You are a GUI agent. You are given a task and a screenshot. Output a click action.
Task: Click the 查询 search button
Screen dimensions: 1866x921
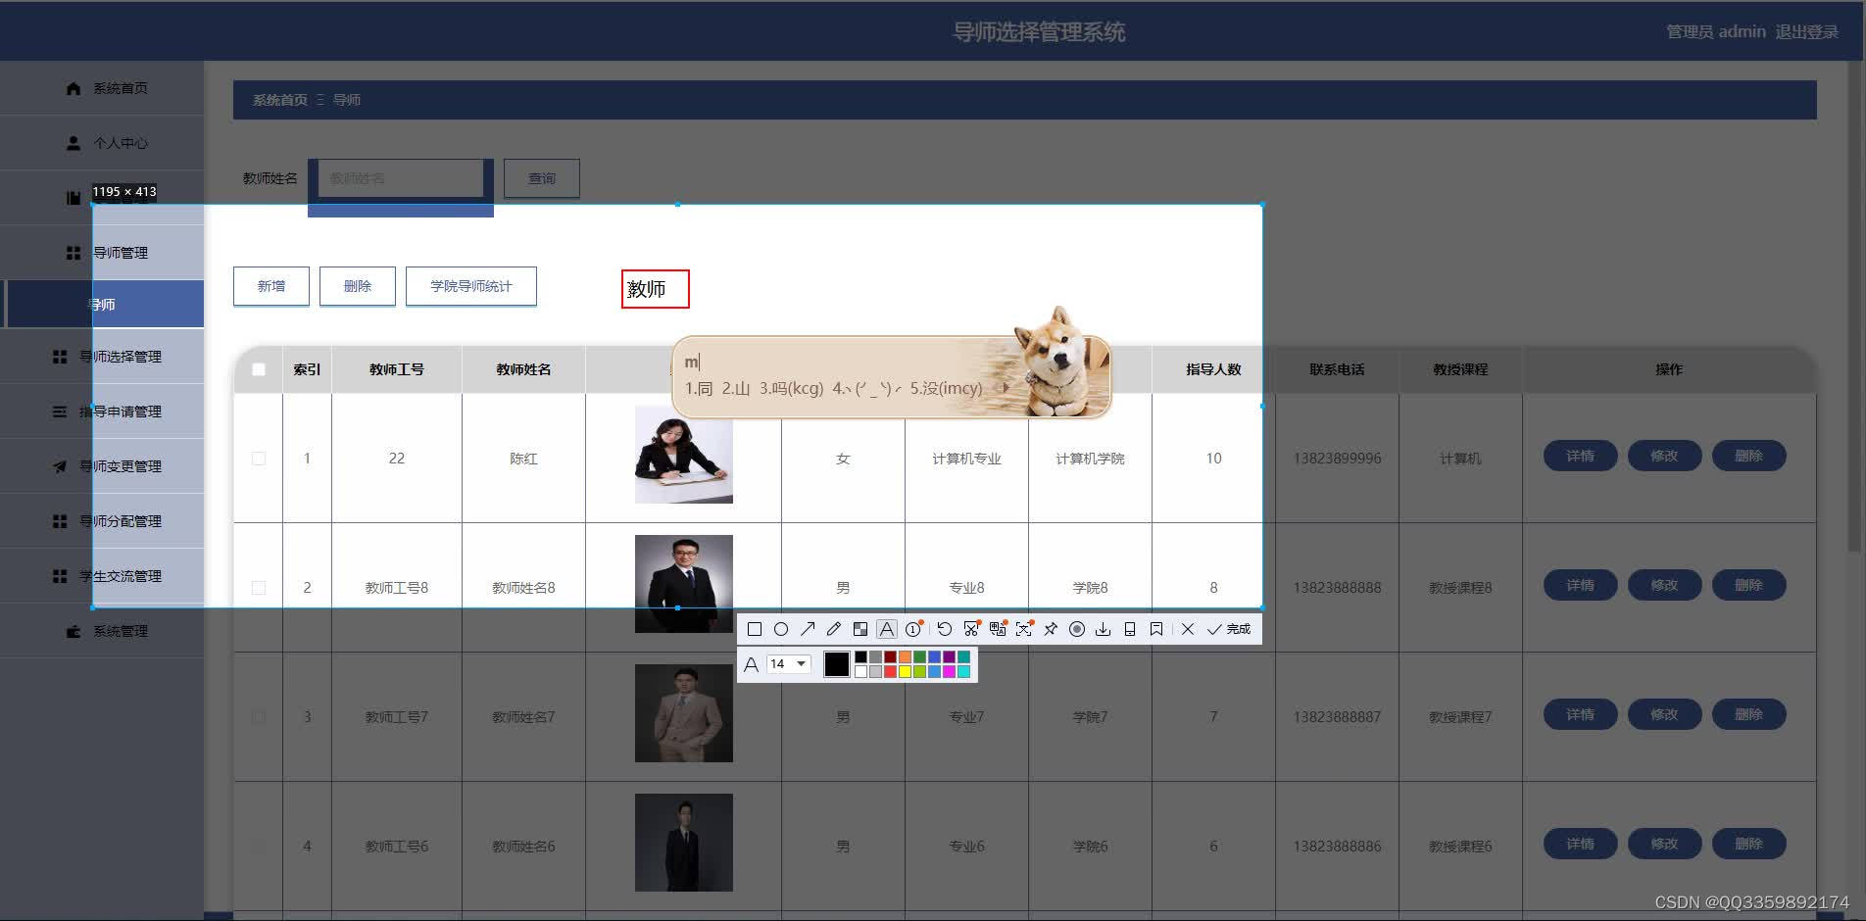point(542,178)
